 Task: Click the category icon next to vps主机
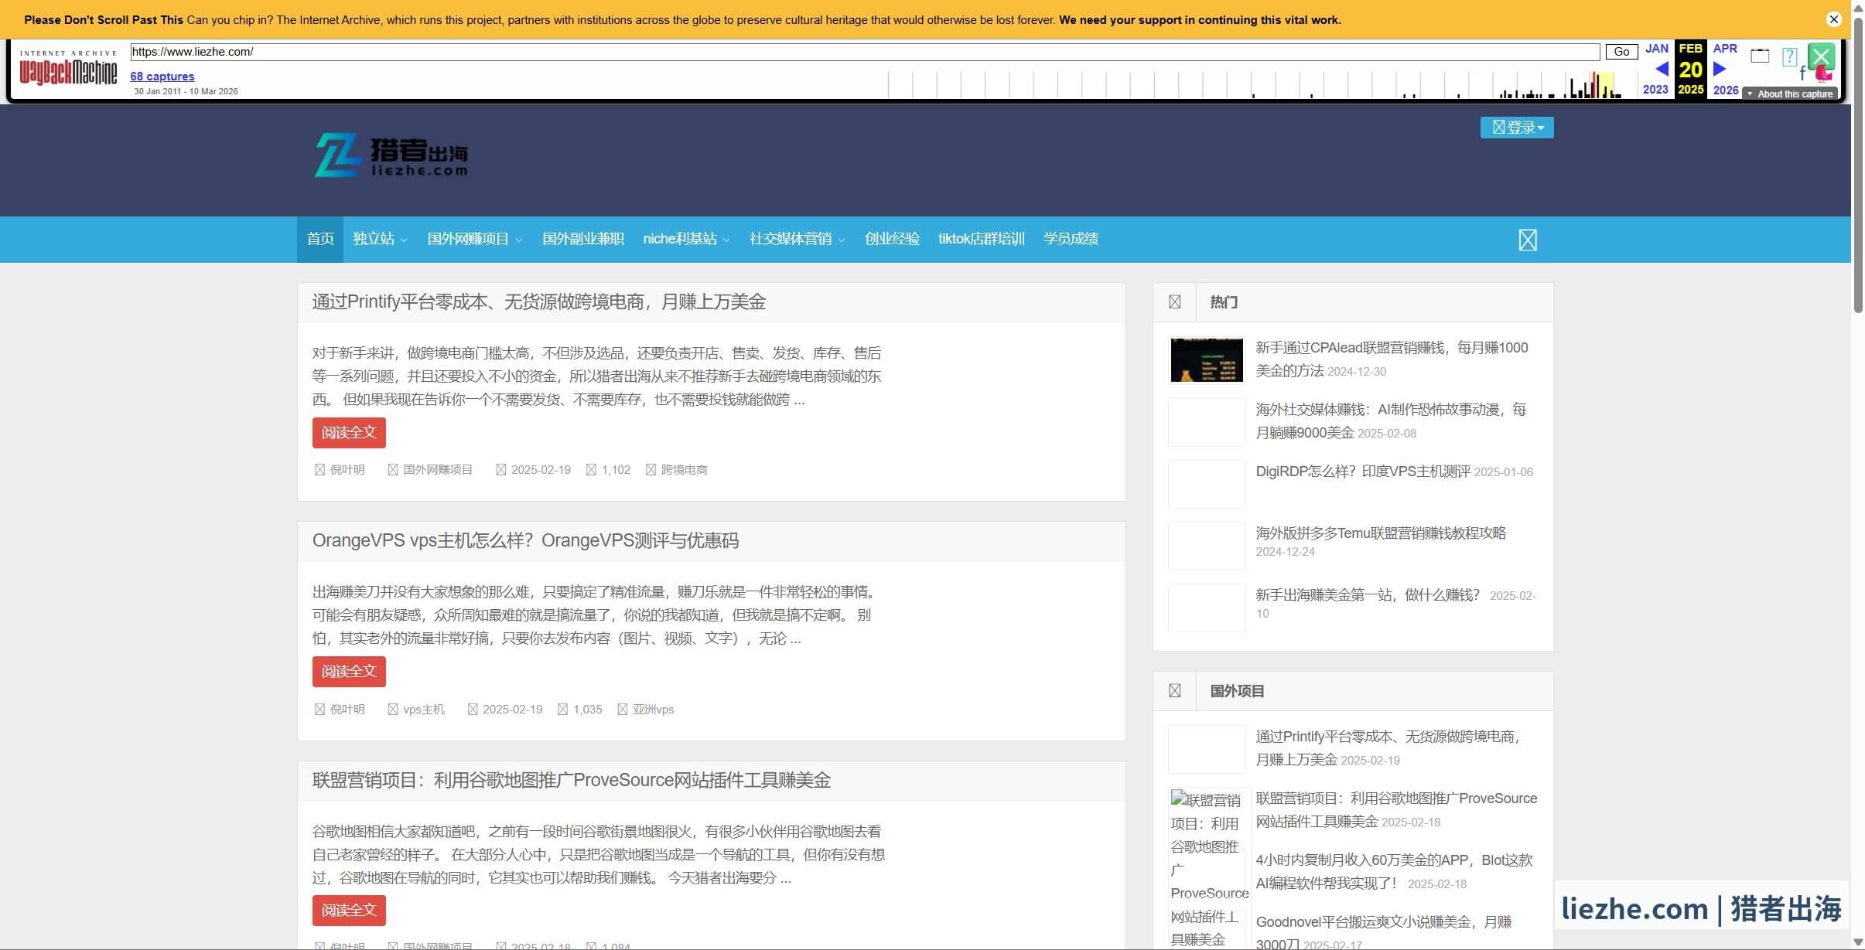click(392, 710)
